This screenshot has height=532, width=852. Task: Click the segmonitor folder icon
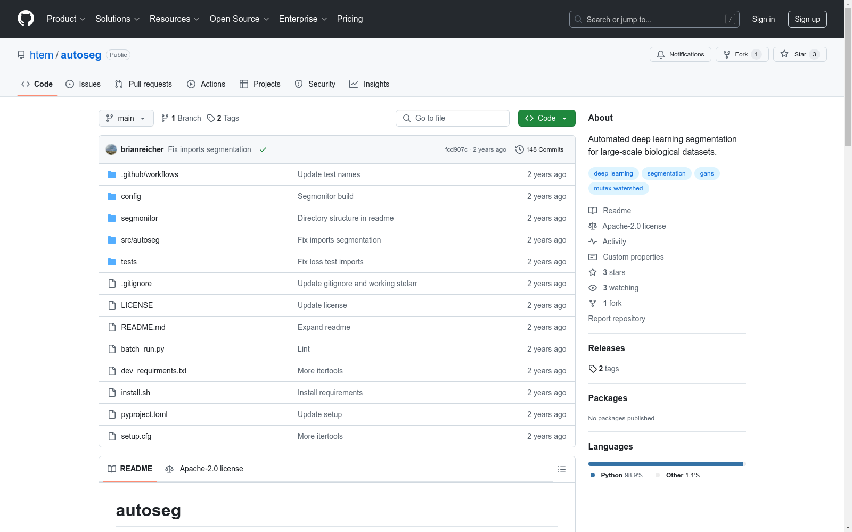(112, 218)
